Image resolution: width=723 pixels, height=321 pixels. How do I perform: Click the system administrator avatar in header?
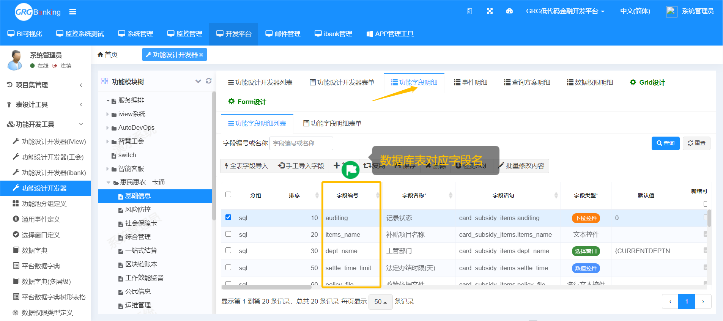pos(671,11)
